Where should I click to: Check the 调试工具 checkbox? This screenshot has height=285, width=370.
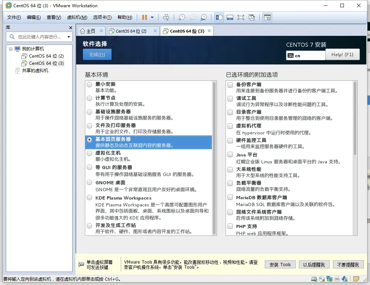pos(230,99)
